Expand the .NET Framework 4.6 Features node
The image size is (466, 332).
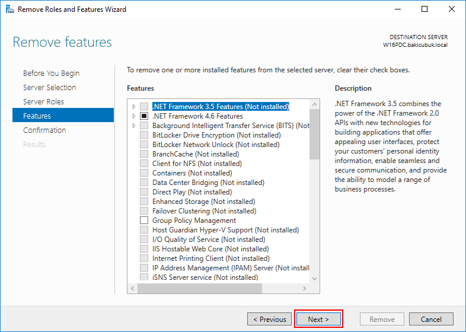[x=134, y=116]
